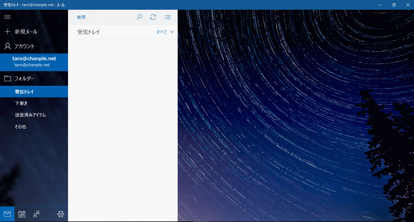
Task: Select the 受信トレイ folder in sidebar
Action: coord(34,92)
